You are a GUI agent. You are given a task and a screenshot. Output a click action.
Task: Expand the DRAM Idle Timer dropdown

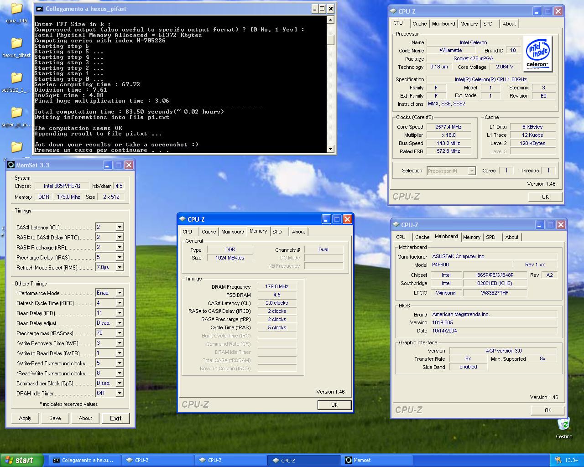[x=120, y=393]
